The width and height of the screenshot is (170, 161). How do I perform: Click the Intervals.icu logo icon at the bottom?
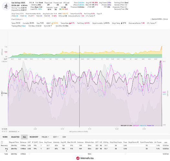(78, 158)
